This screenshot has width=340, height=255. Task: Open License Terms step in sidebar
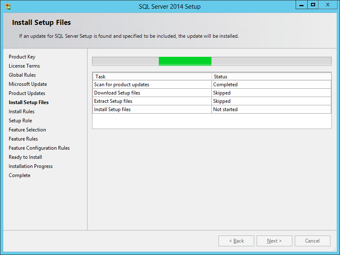(x=24, y=66)
